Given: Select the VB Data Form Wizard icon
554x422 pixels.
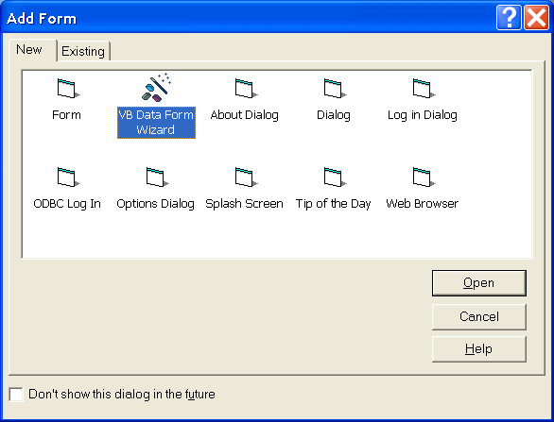Looking at the screenshot, I should click(x=157, y=87).
